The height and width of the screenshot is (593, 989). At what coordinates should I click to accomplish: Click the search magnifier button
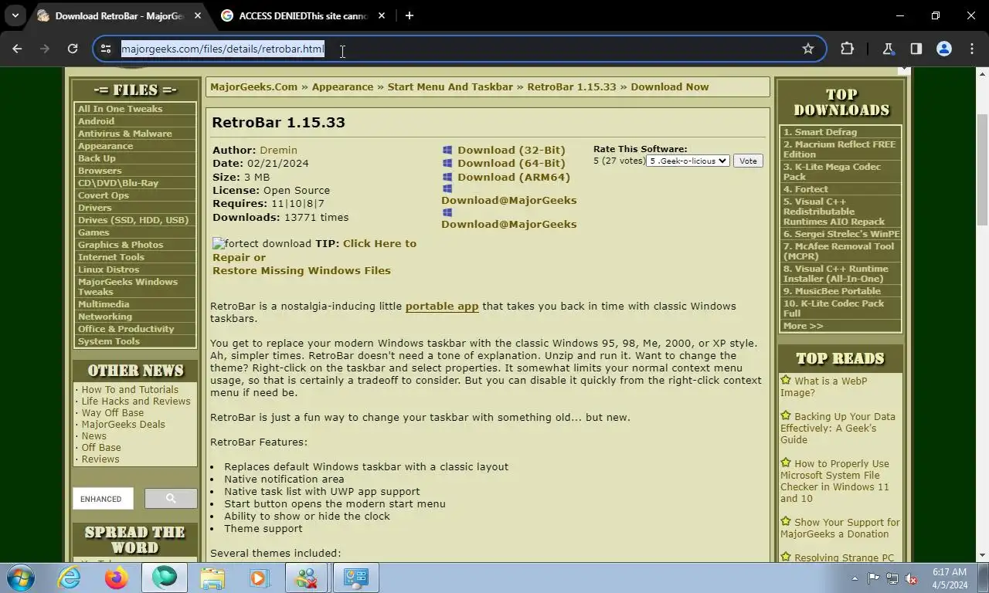coord(171,499)
